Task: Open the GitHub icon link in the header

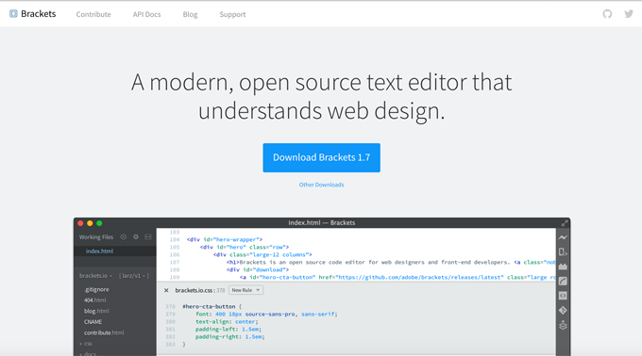Action: coord(607,14)
